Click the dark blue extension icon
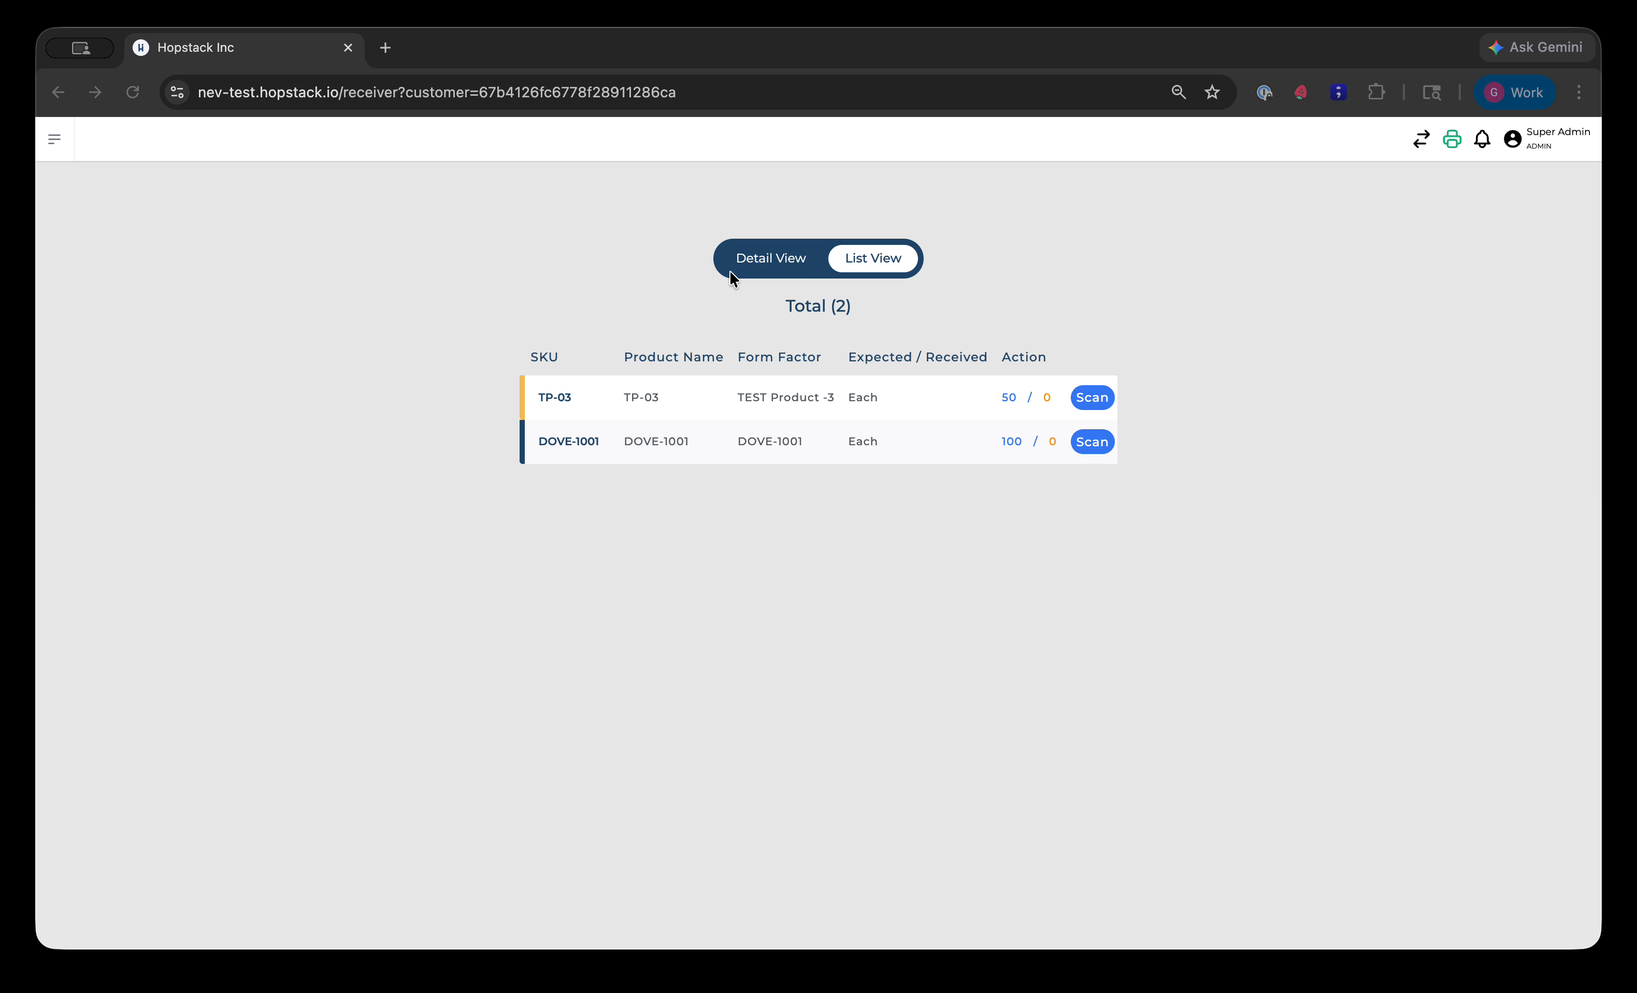This screenshot has height=993, width=1637. pos(1339,92)
